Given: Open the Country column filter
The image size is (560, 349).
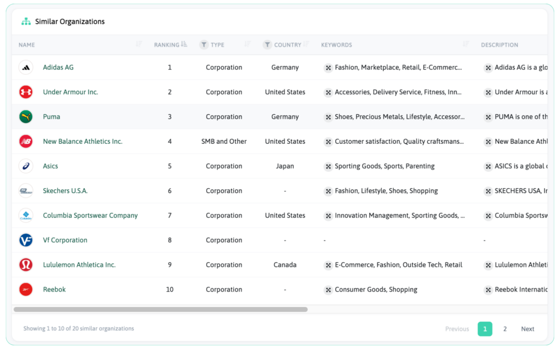Looking at the screenshot, I should tap(267, 45).
